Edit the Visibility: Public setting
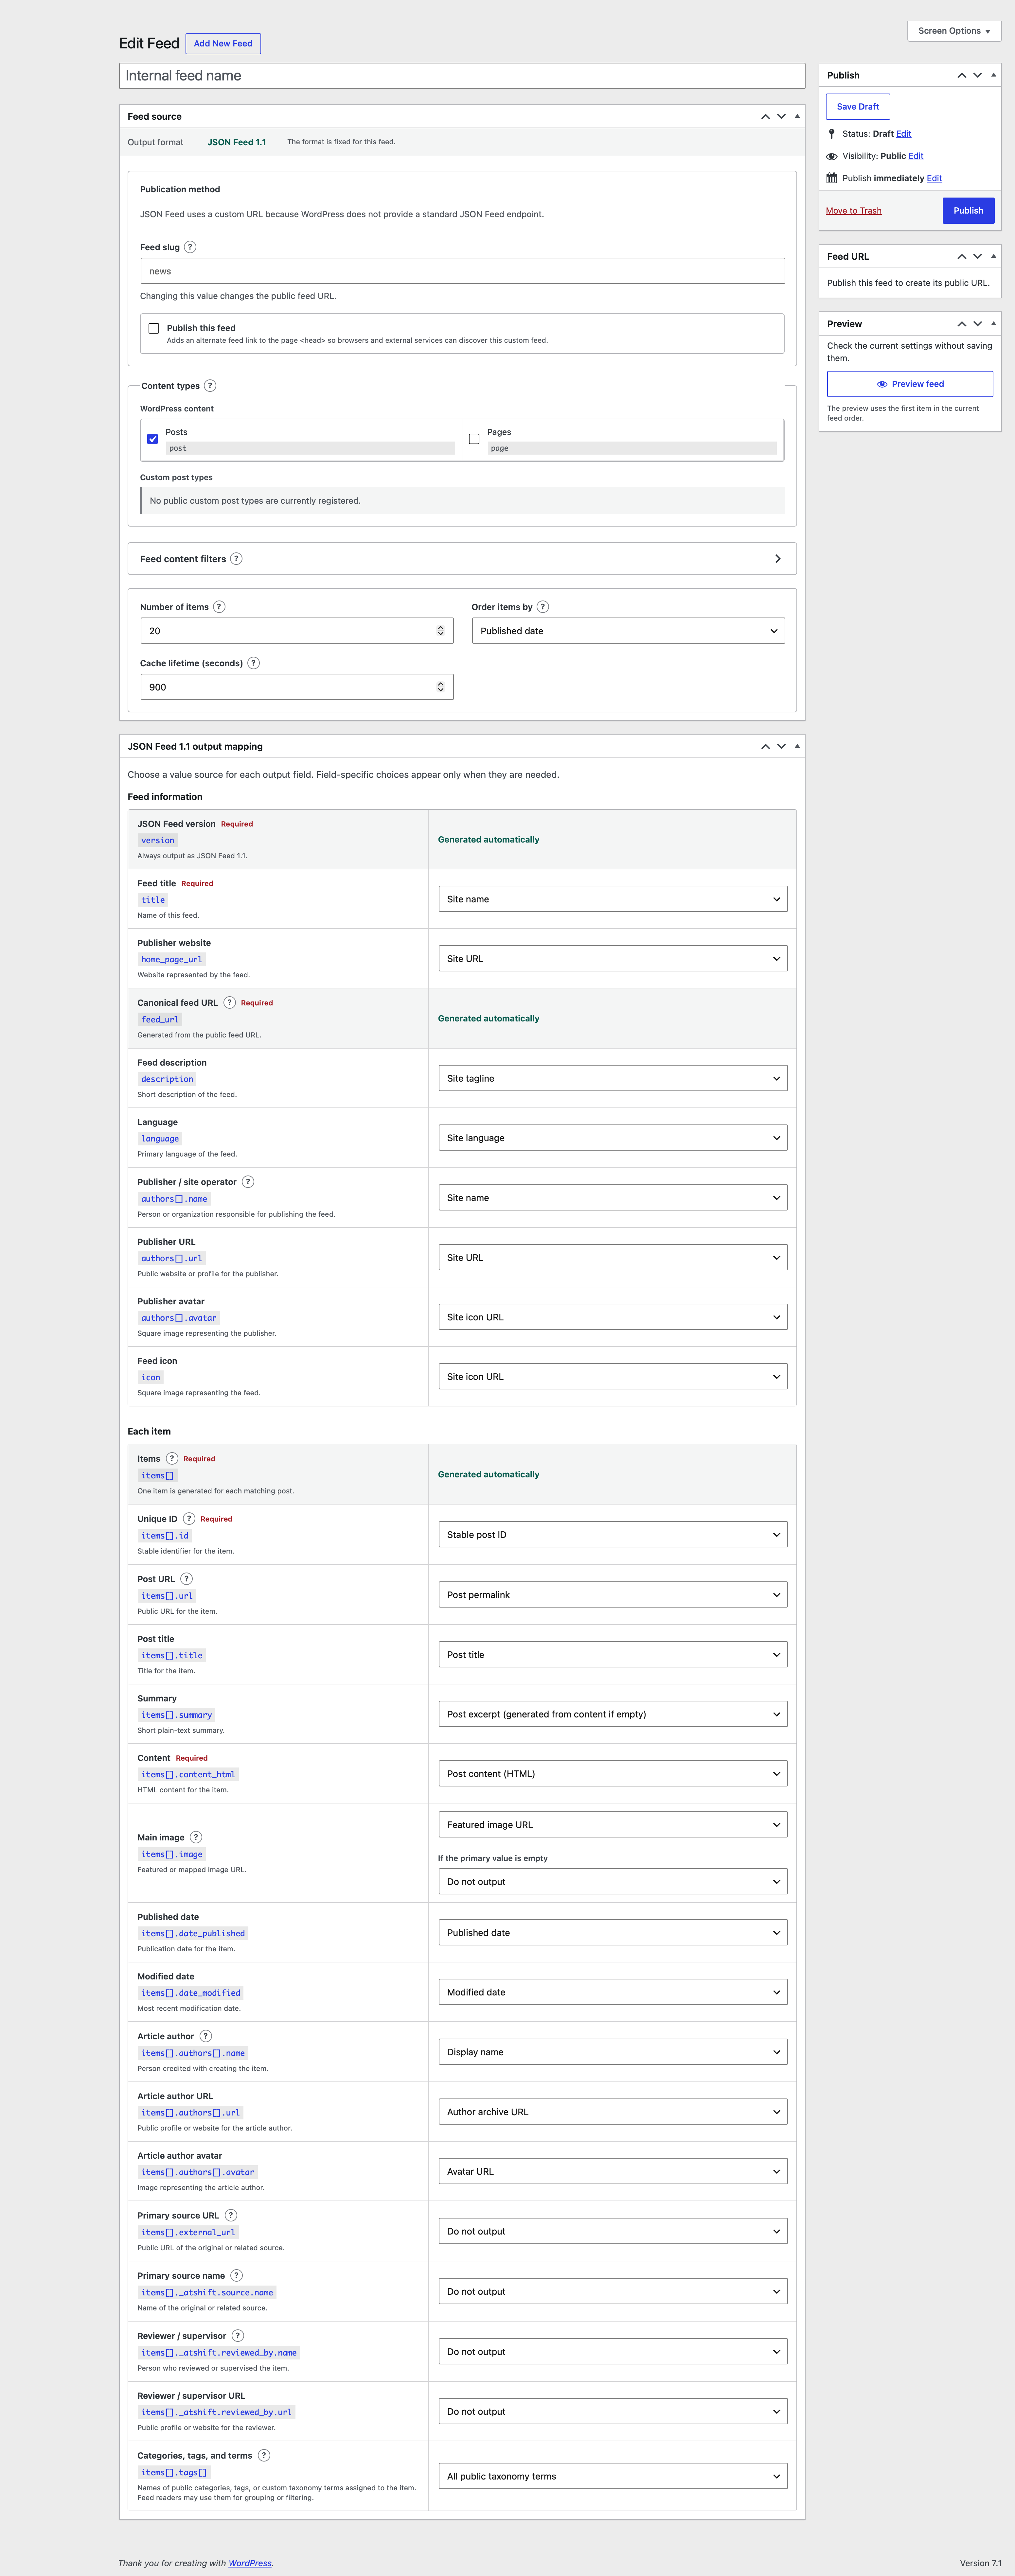Screen dimensions: 1015x2576 coord(916,156)
